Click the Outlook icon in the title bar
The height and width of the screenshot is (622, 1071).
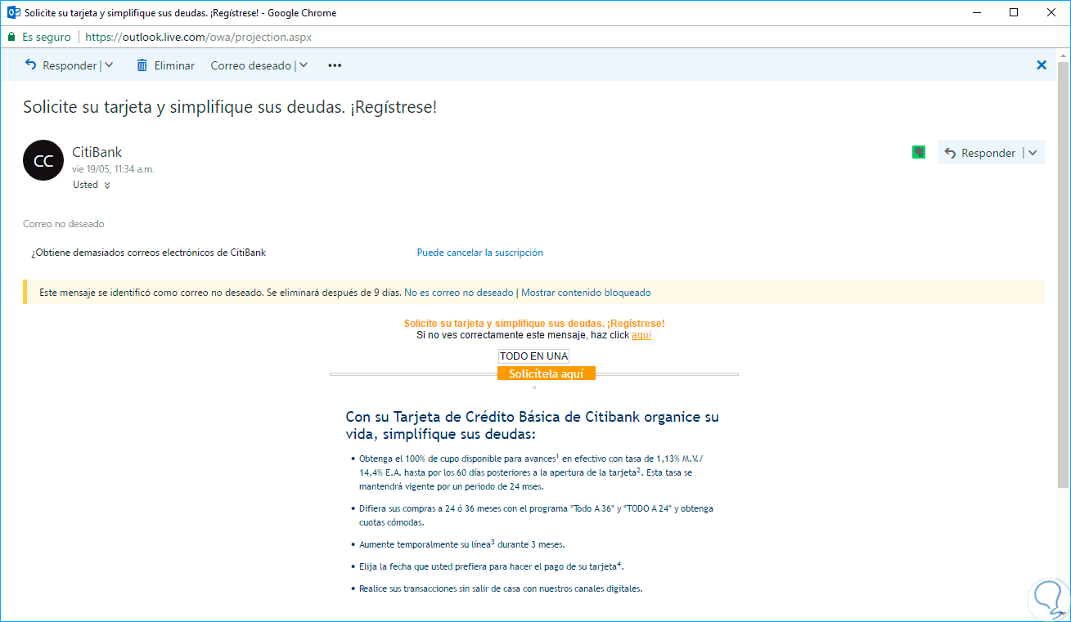pos(13,13)
